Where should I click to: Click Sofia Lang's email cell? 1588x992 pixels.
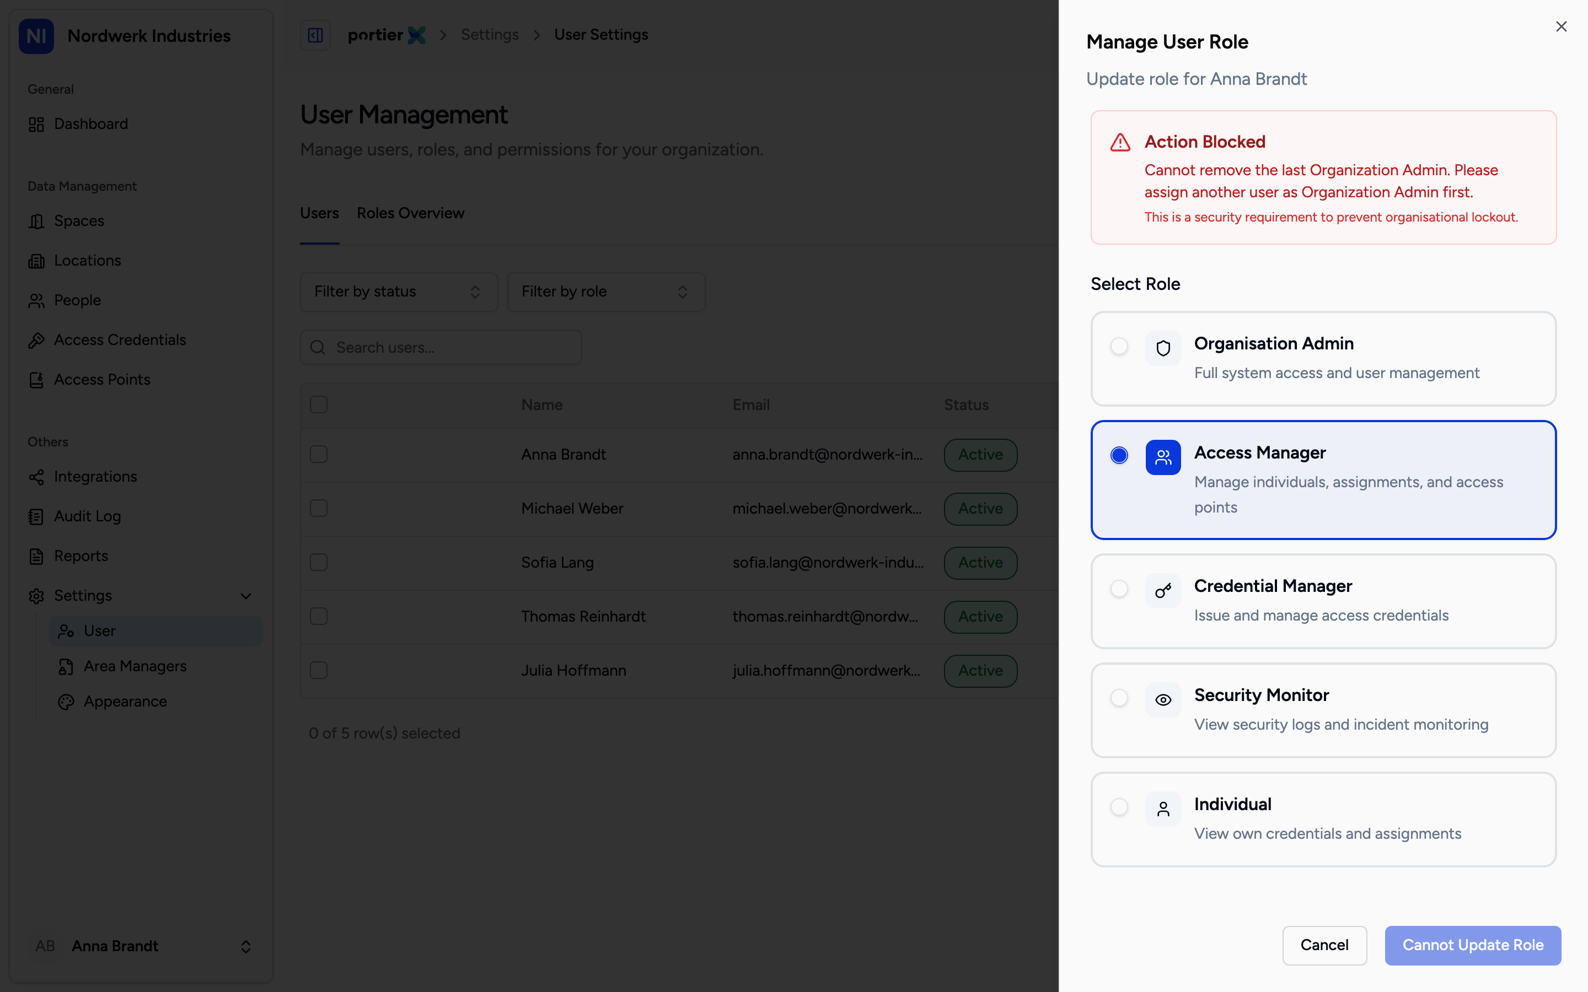pyautogui.click(x=828, y=562)
